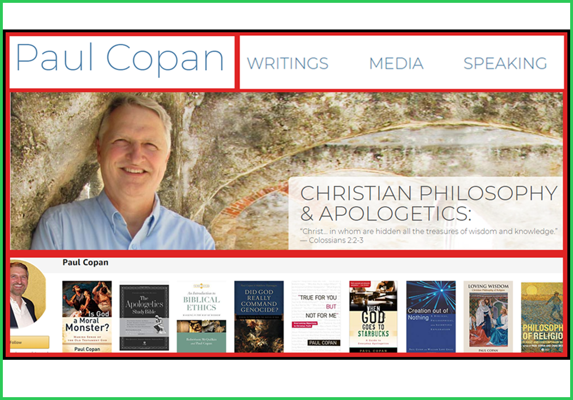The width and height of the screenshot is (573, 400).
Task: Select True For You But Not For Me cover
Action: click(x=316, y=316)
